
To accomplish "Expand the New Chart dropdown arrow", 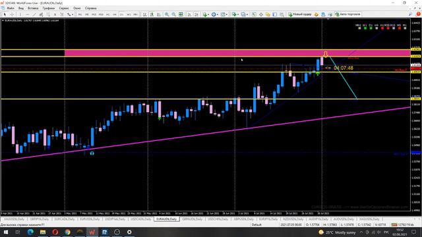I will (x=238, y=14).
